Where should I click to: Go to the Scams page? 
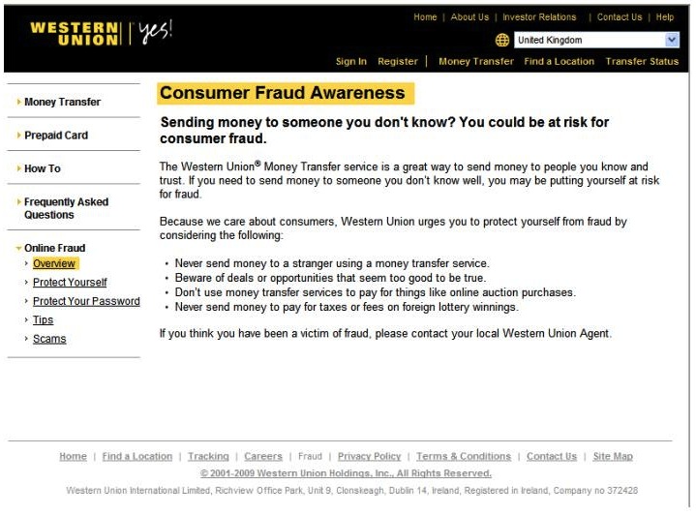pyautogui.click(x=49, y=339)
